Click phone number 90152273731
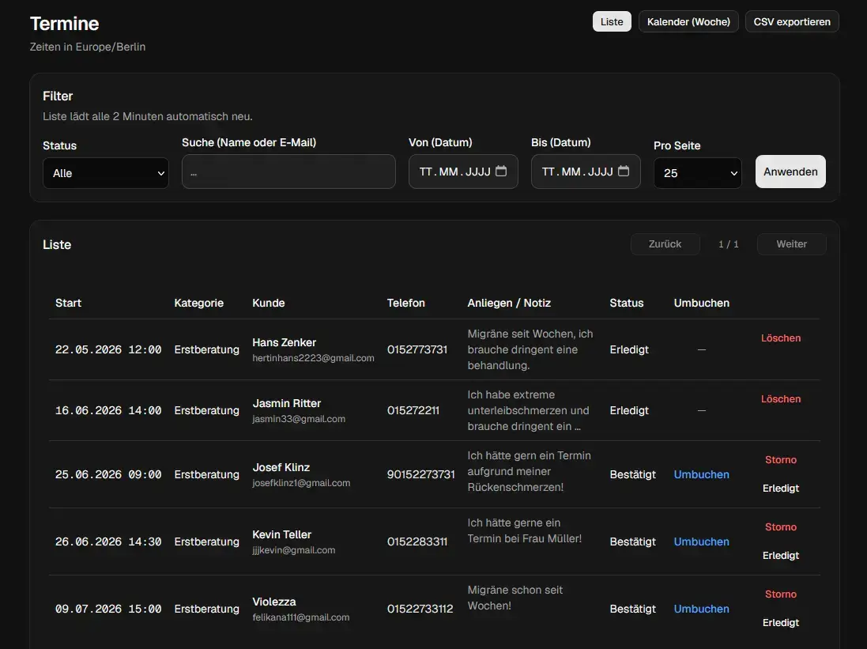 (x=420, y=475)
